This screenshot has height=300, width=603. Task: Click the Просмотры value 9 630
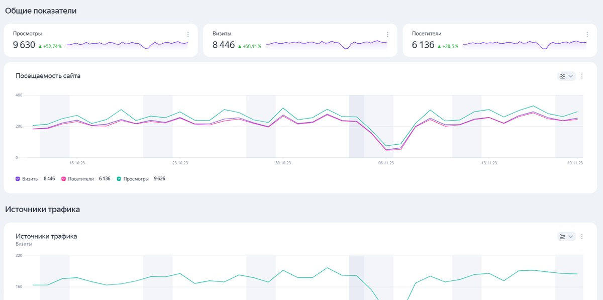[24, 45]
